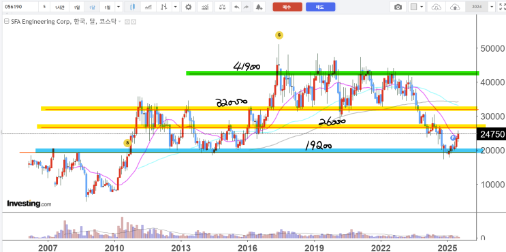Click the handwritten 19200 annotation
The image size is (506, 252).
[x=319, y=146]
